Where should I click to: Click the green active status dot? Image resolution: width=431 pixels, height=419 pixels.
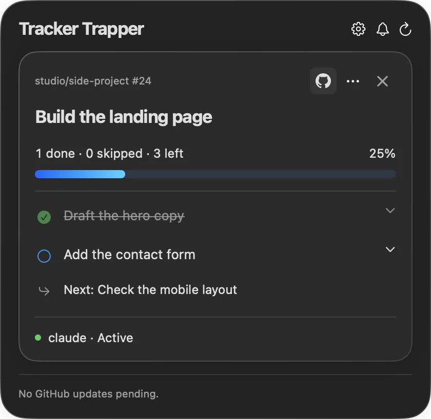tap(38, 338)
